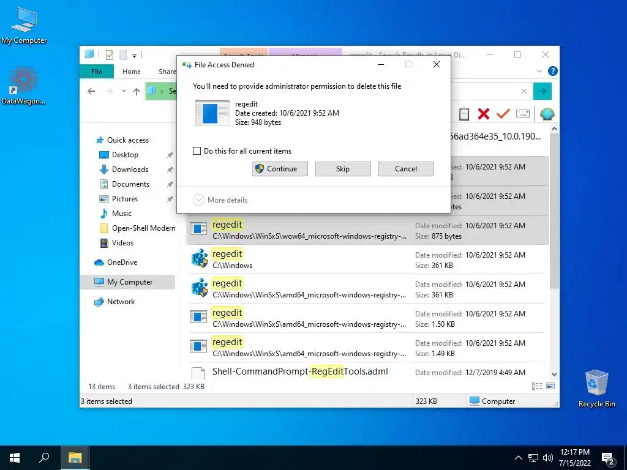The width and height of the screenshot is (627, 470).
Task: Open Documents in navigation pane
Action: [x=124, y=184]
